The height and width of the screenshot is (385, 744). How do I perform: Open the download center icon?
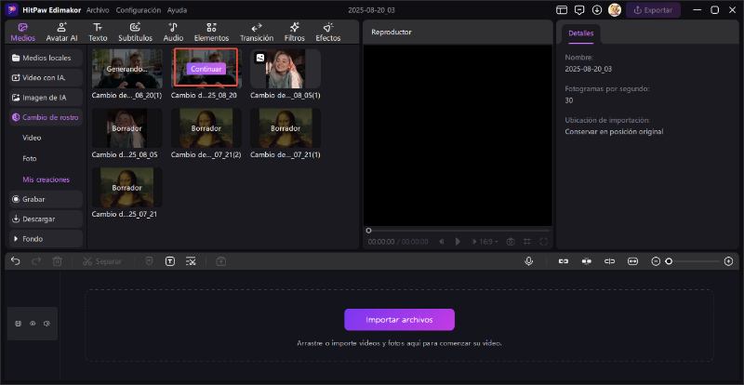597,10
